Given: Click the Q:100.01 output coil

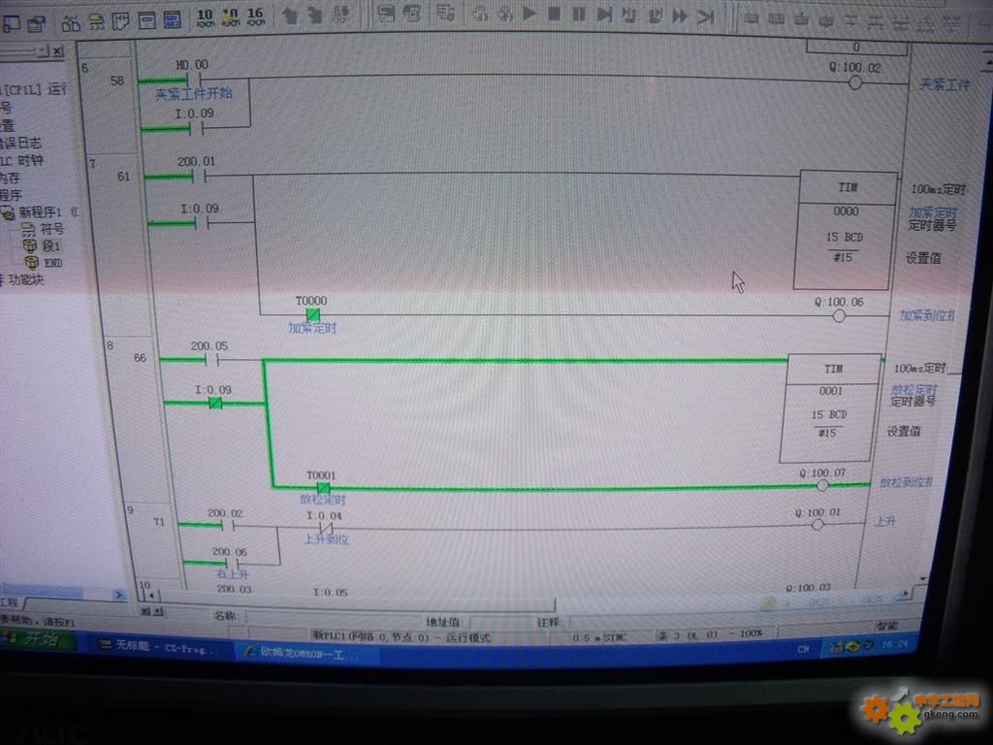Looking at the screenshot, I should (817, 524).
